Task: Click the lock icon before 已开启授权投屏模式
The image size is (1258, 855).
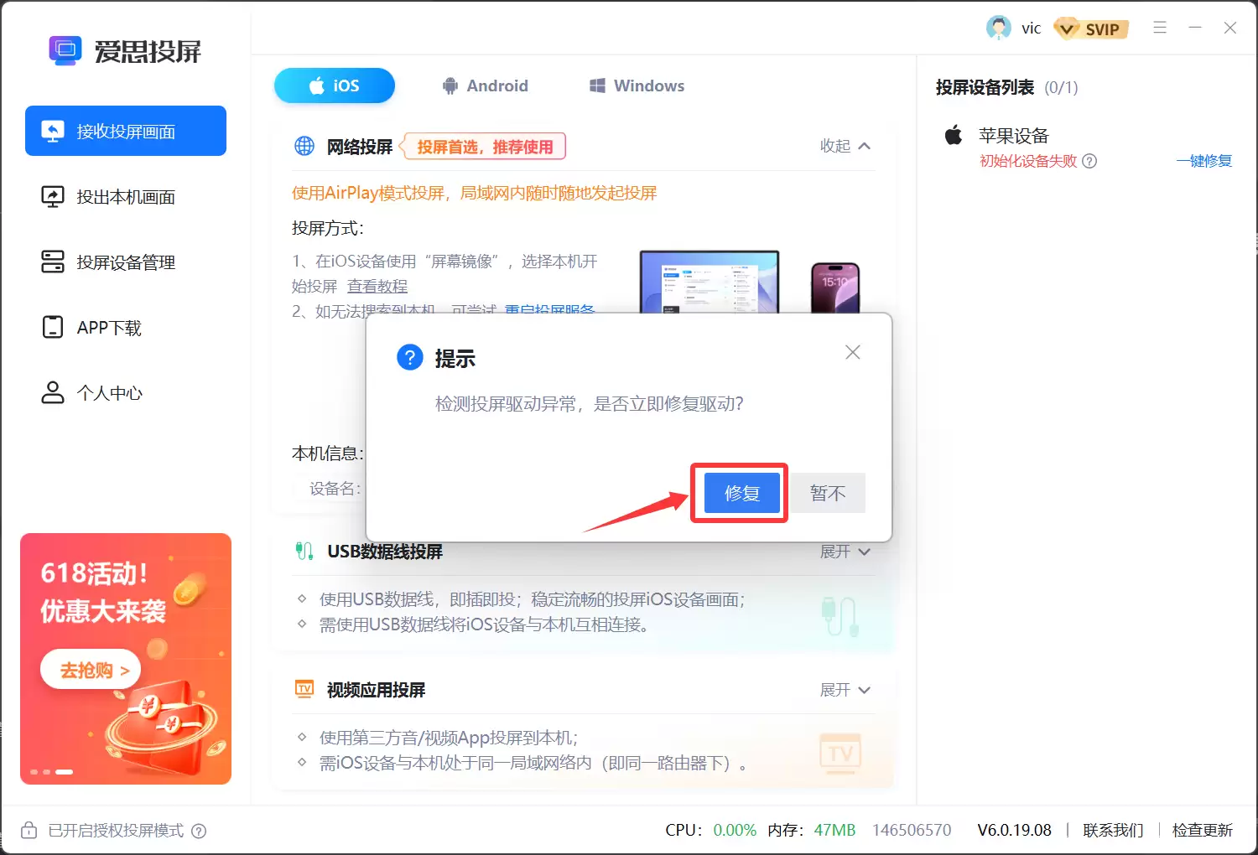Action: coord(29,830)
